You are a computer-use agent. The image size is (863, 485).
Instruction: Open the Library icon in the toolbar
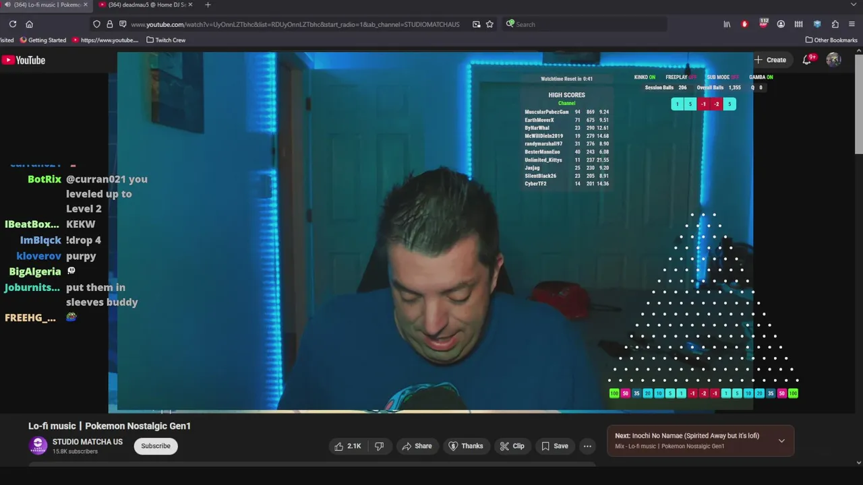[x=727, y=24]
